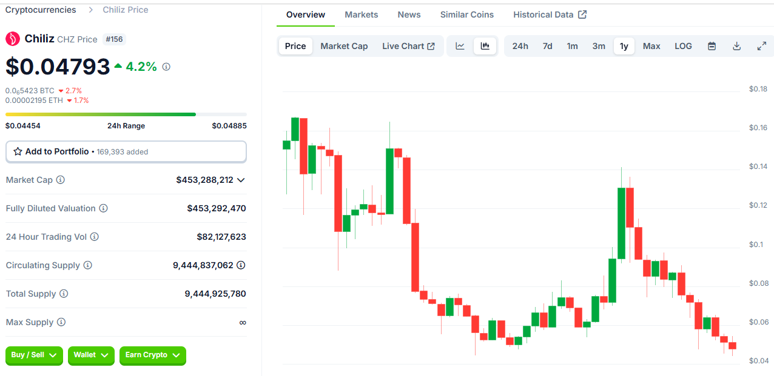Screen dimensions: 774x376
Task: Open the info icon beside Market Cap
Action: (60, 180)
